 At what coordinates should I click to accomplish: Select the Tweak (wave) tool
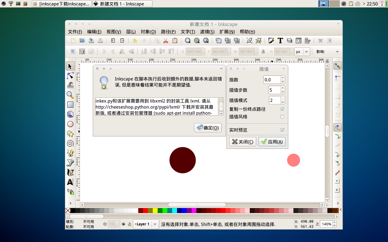[70, 86]
